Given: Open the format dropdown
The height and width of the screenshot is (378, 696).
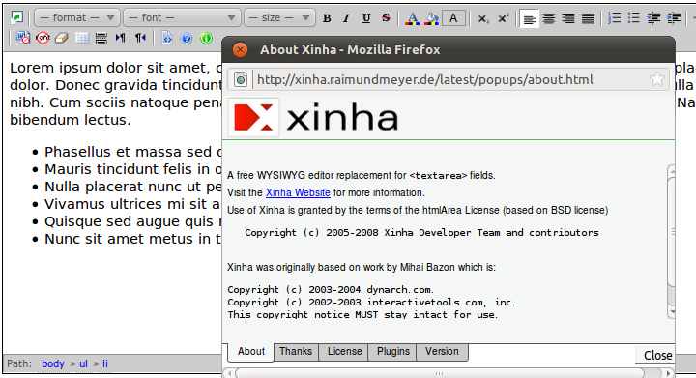Looking at the screenshot, I should click(x=77, y=17).
